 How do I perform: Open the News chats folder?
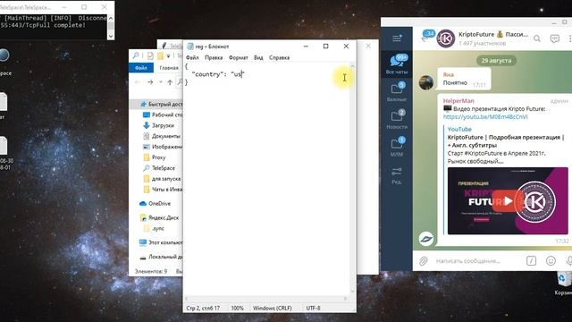tap(397, 119)
